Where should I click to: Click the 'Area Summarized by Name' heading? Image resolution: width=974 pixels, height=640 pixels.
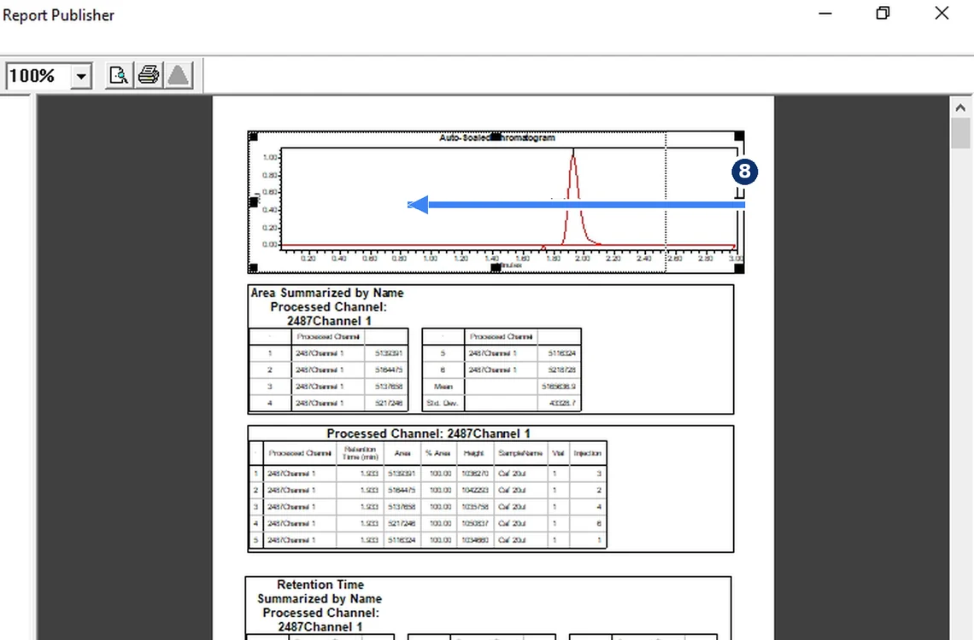pyautogui.click(x=327, y=293)
